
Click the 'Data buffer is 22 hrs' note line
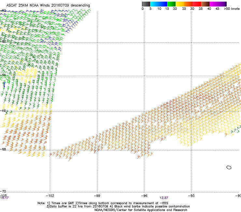tap(118, 206)
